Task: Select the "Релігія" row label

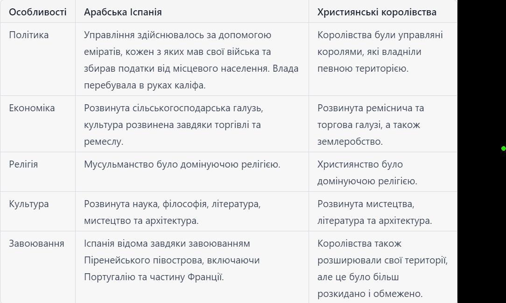Action: point(23,164)
